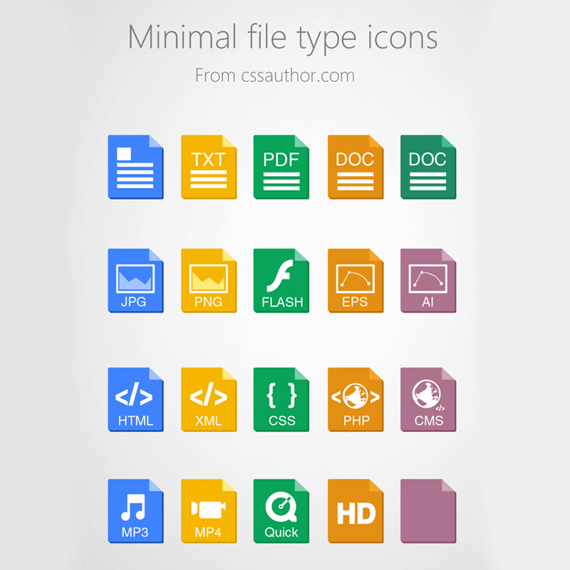Click the CMS file icon
Image resolution: width=570 pixels, height=570 pixels.
pyautogui.click(x=427, y=399)
